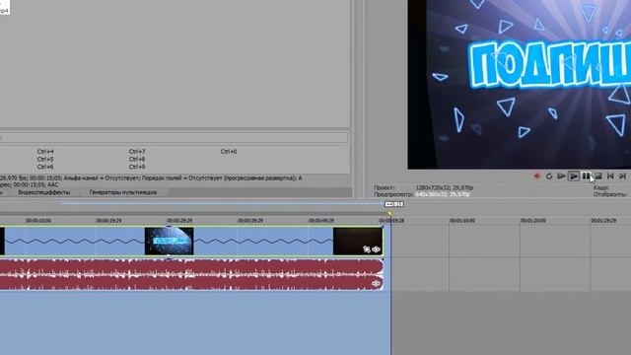Switch to the Генераторы мультимедиа tab
This screenshot has width=631, height=355.
(x=122, y=192)
